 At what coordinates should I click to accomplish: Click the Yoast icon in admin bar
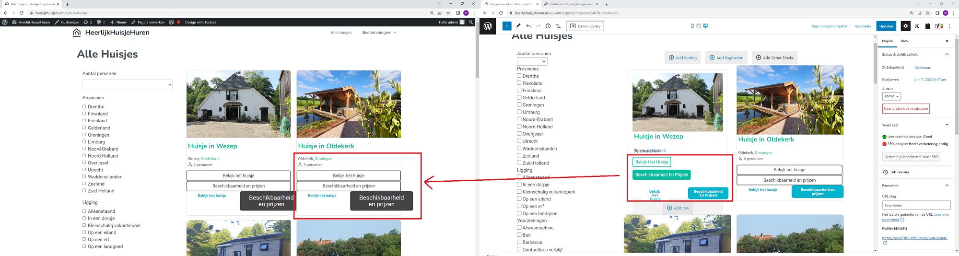click(x=171, y=22)
